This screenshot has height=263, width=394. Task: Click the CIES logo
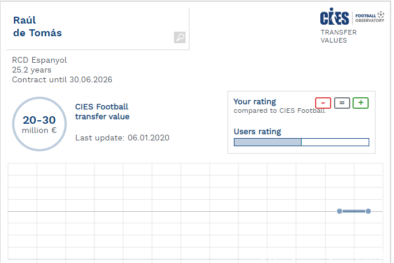[x=335, y=16]
